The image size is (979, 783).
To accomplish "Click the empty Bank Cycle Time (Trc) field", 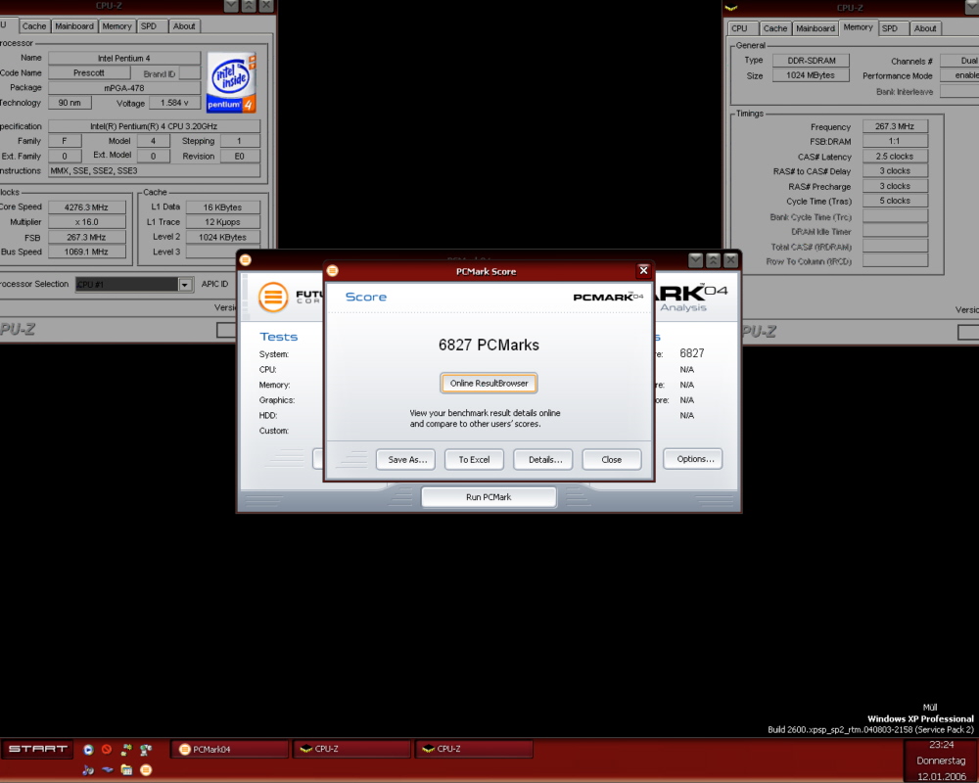I will tap(895, 216).
